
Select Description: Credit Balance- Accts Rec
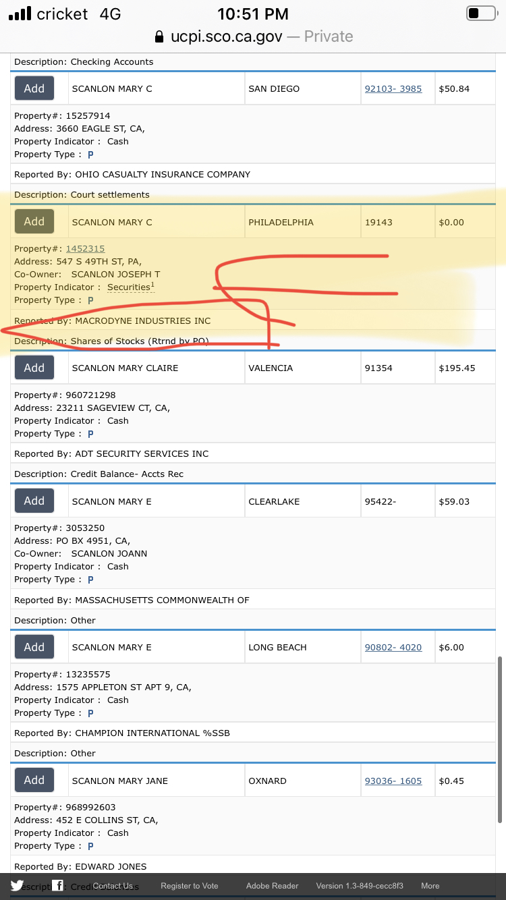click(99, 474)
